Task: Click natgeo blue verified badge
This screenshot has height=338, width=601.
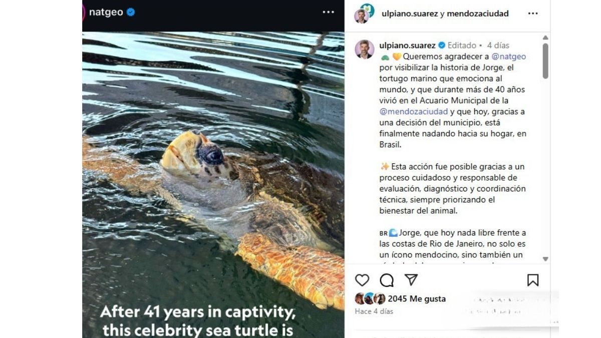Action: point(131,13)
